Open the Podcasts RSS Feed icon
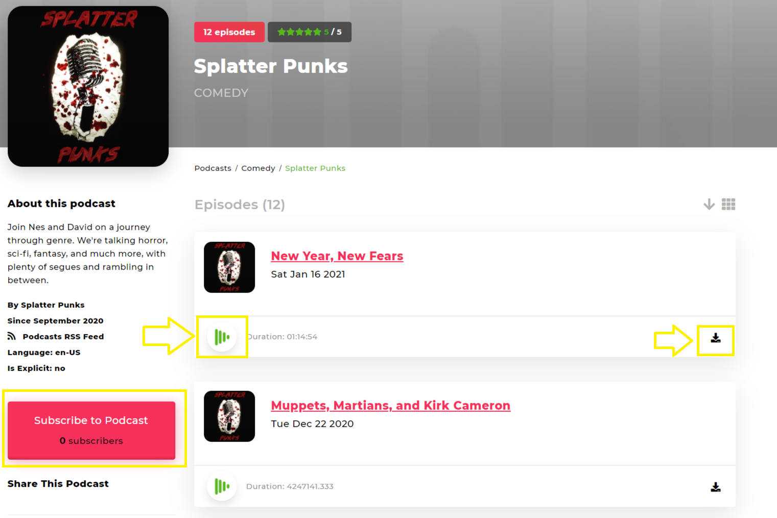Viewport: 777px width, 518px height. [x=12, y=336]
